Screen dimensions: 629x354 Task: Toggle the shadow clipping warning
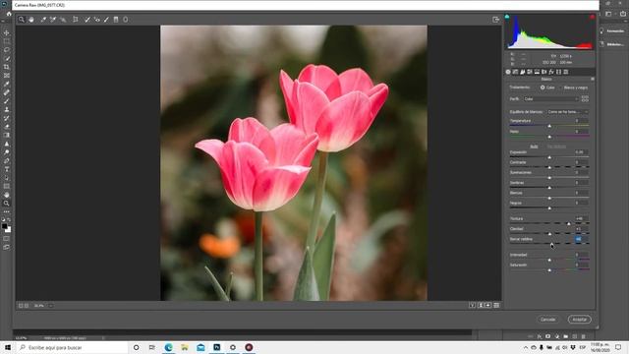(507, 17)
